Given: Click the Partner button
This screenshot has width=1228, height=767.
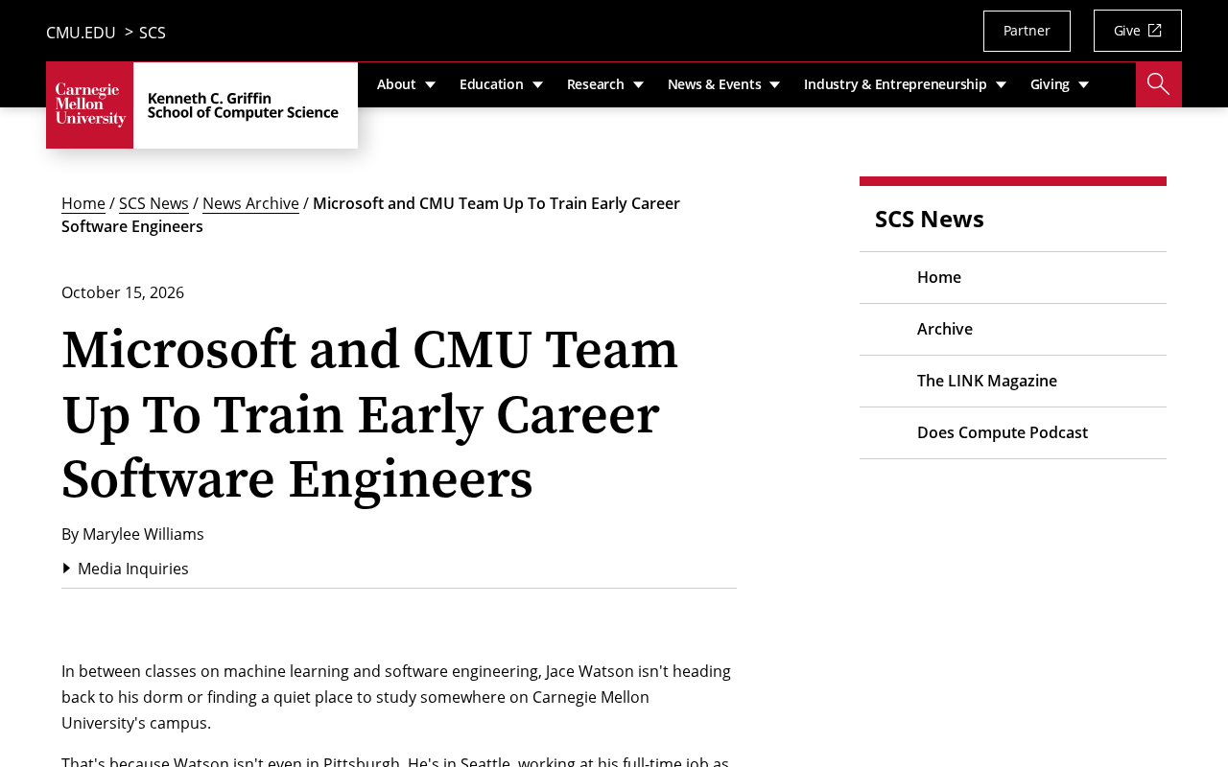Looking at the screenshot, I should 1027,31.
